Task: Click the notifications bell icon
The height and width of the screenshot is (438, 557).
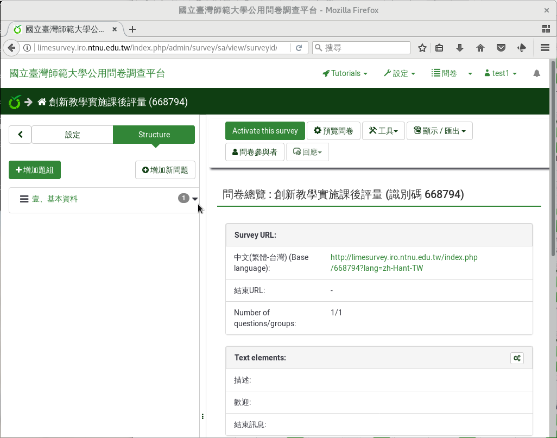Action: (x=536, y=73)
